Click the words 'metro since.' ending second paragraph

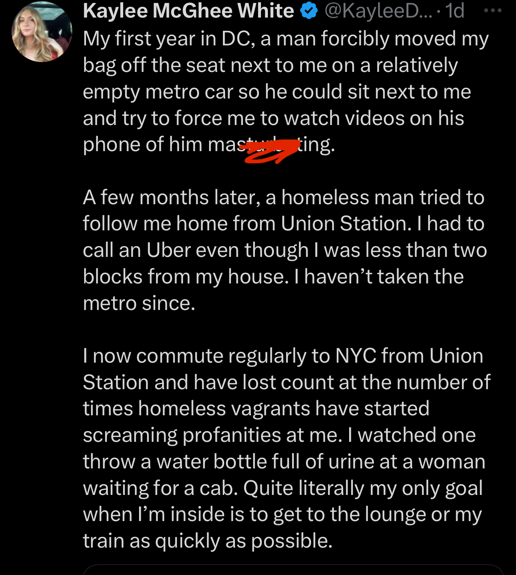pyautogui.click(x=139, y=304)
